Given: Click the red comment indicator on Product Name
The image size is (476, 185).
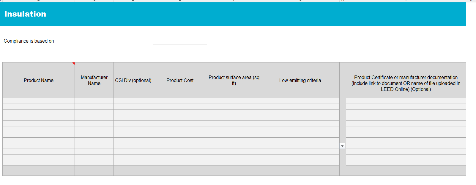Looking at the screenshot, I should pyautogui.click(x=73, y=63).
